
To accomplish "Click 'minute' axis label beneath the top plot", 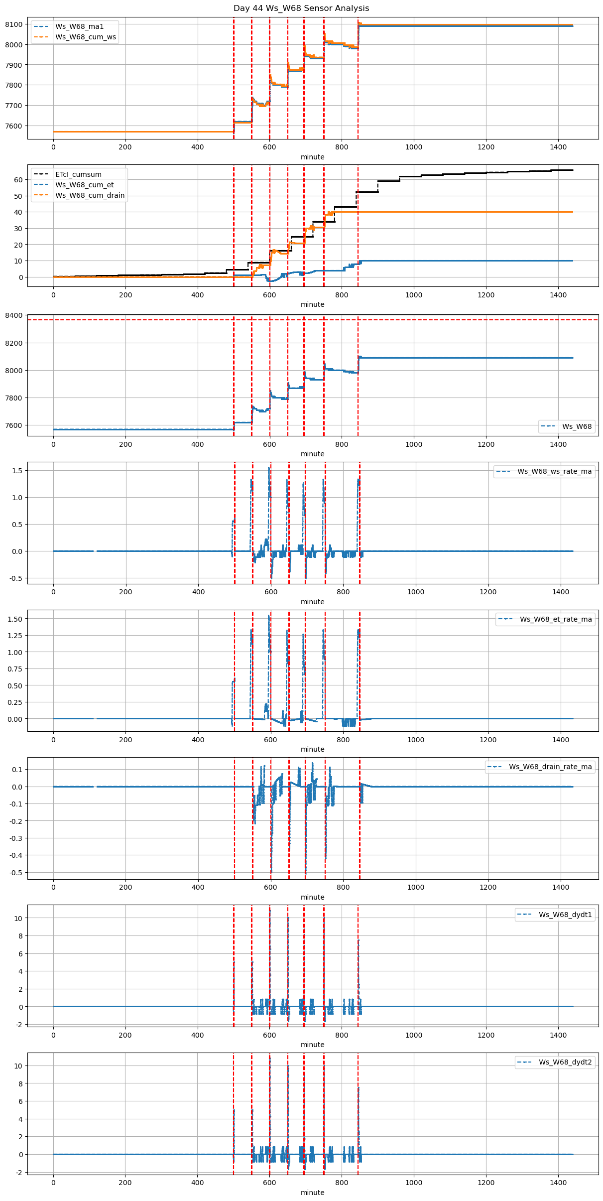I will (312, 157).
